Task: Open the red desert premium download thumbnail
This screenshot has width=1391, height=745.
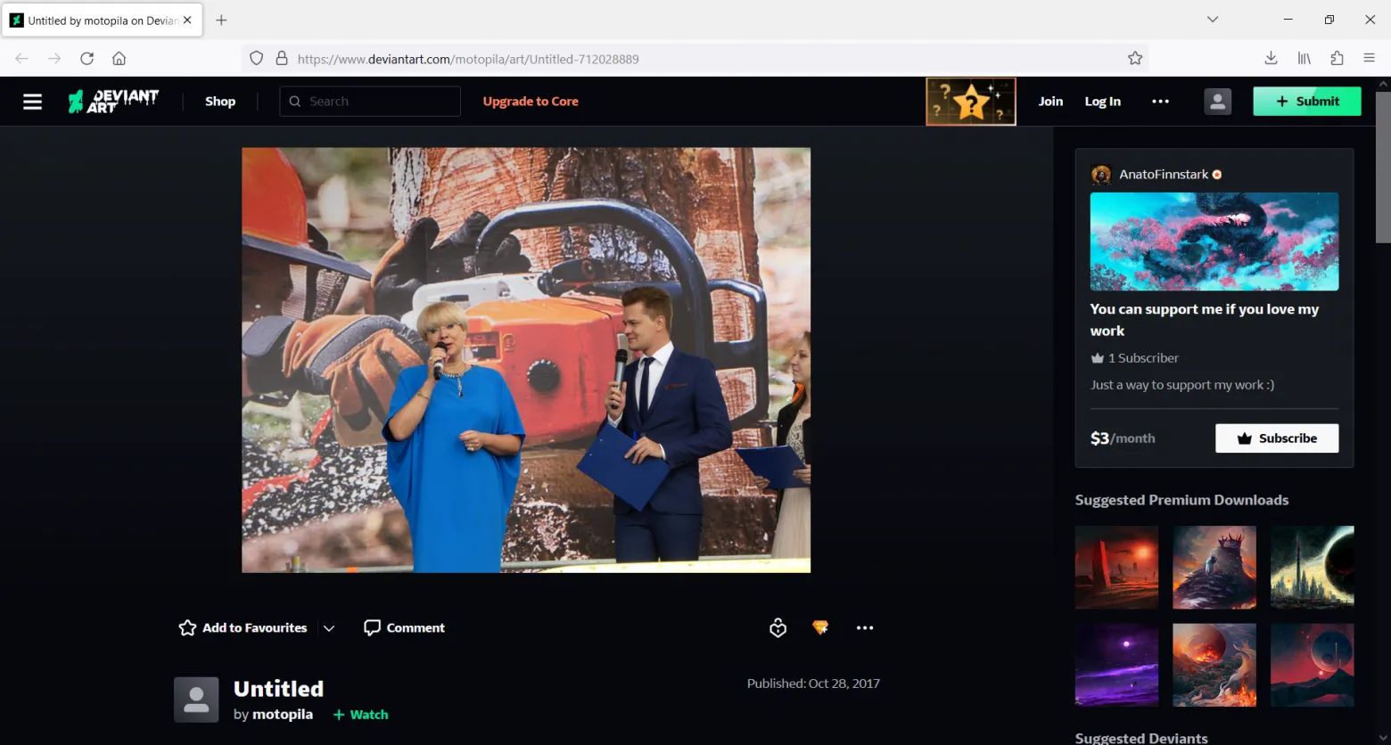Action: pos(1116,568)
